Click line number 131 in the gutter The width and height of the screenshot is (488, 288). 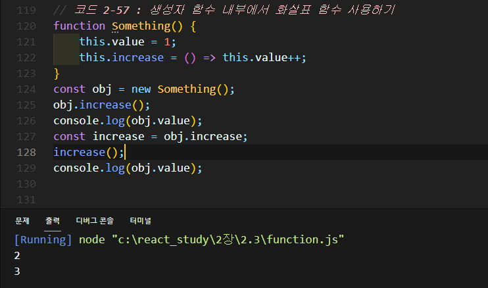(26, 199)
